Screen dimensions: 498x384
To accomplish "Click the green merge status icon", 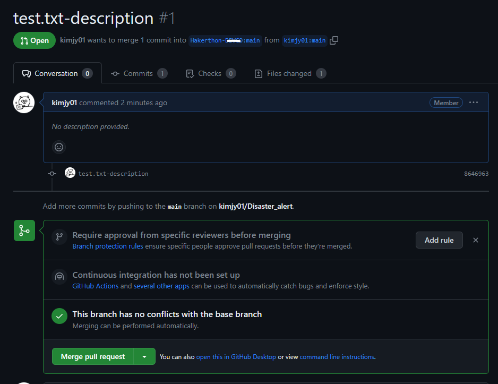I will pyautogui.click(x=24, y=231).
